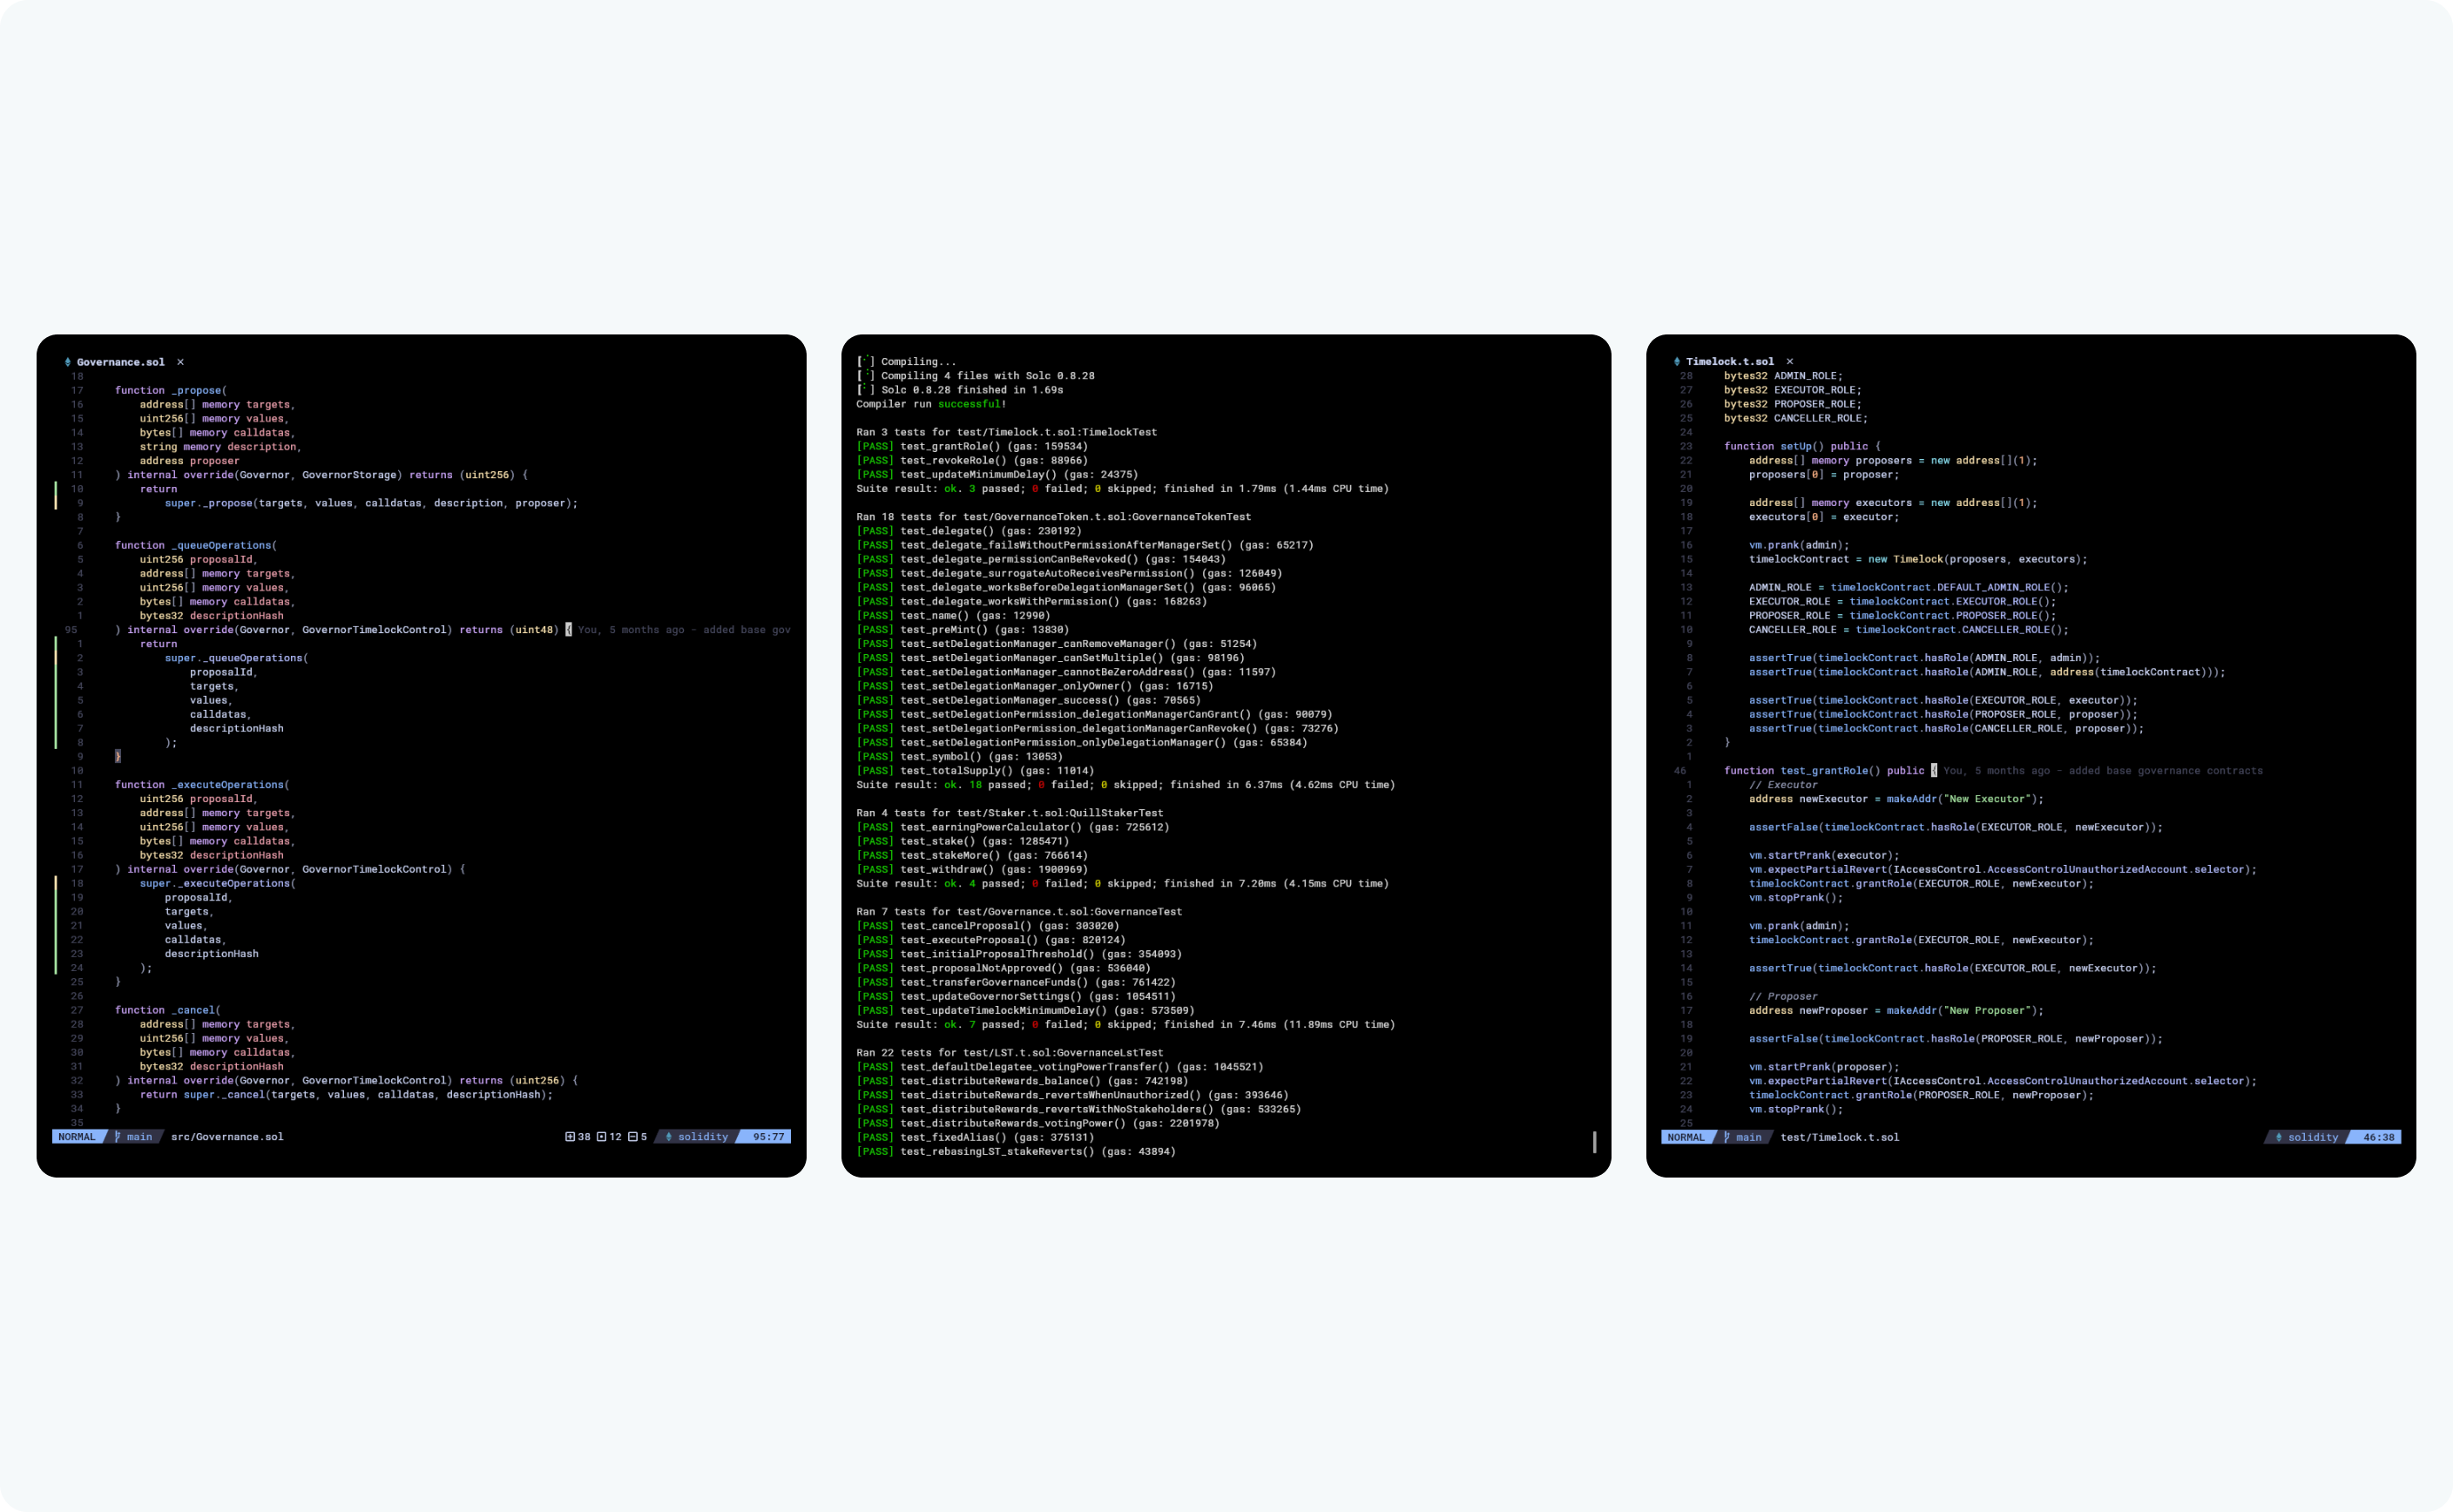
Task: Click src/Governance.sol path in statusline
Action: (x=227, y=1137)
